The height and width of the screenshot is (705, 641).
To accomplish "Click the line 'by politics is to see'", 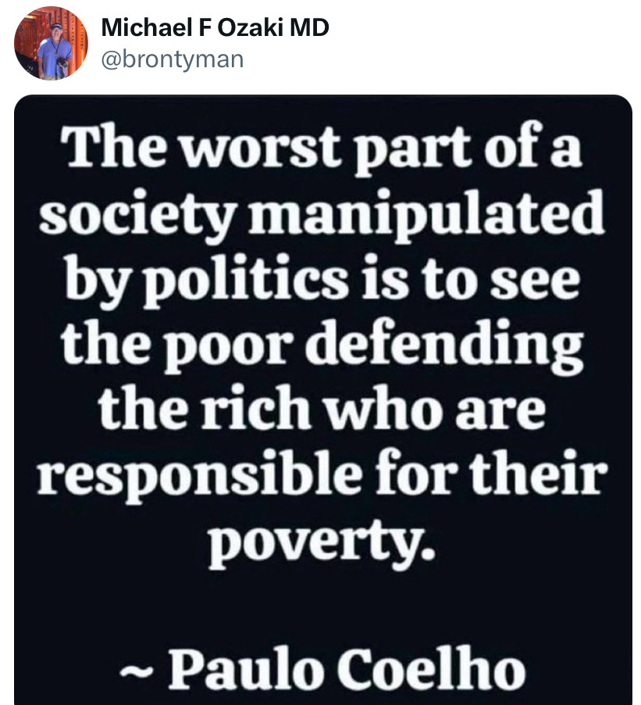I will (322, 279).
